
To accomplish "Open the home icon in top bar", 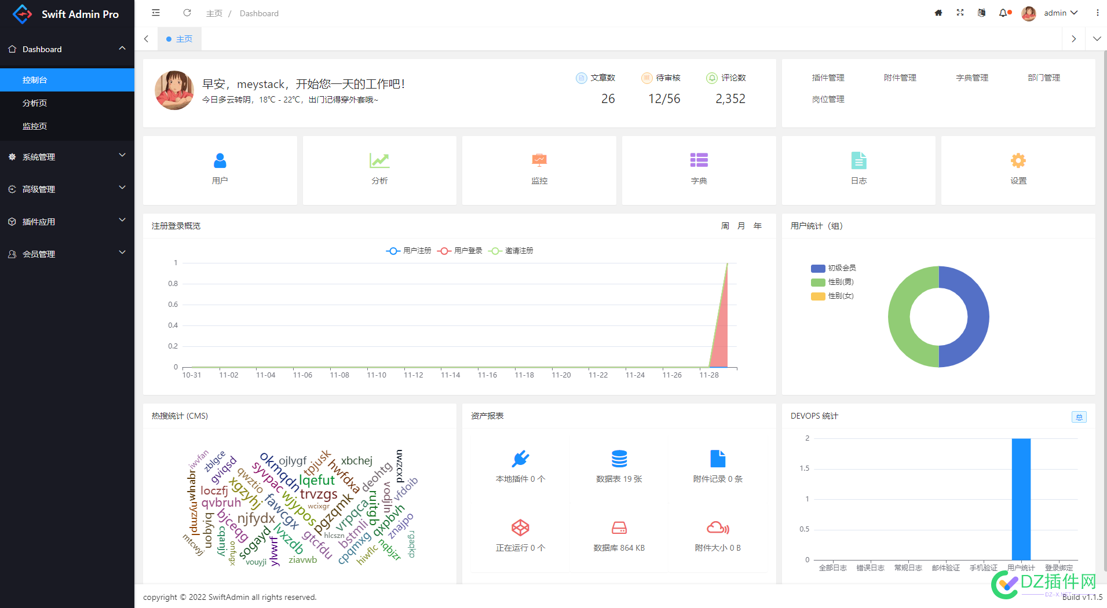I will [x=938, y=13].
